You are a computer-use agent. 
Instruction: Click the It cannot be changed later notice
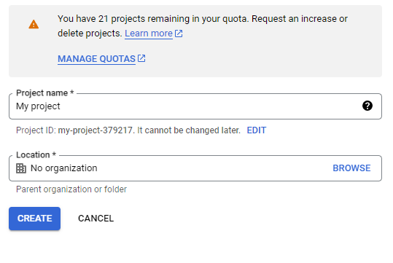(x=189, y=130)
